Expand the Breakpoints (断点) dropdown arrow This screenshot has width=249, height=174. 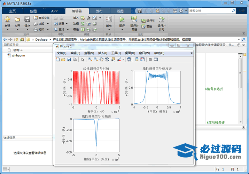point(109,29)
